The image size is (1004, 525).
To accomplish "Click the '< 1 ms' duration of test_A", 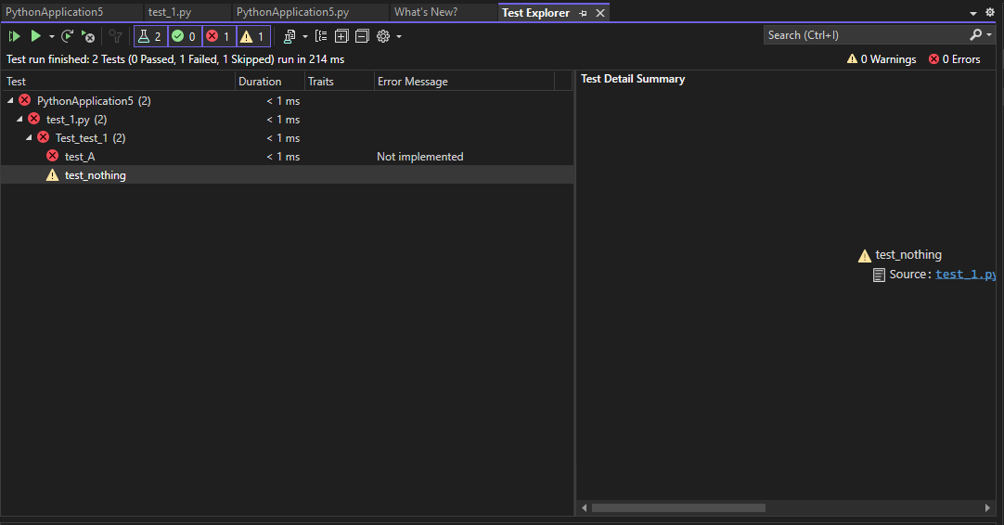I will click(283, 156).
